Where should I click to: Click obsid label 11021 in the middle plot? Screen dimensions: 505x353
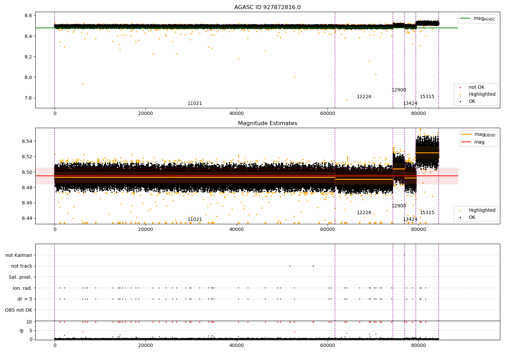[195, 220]
